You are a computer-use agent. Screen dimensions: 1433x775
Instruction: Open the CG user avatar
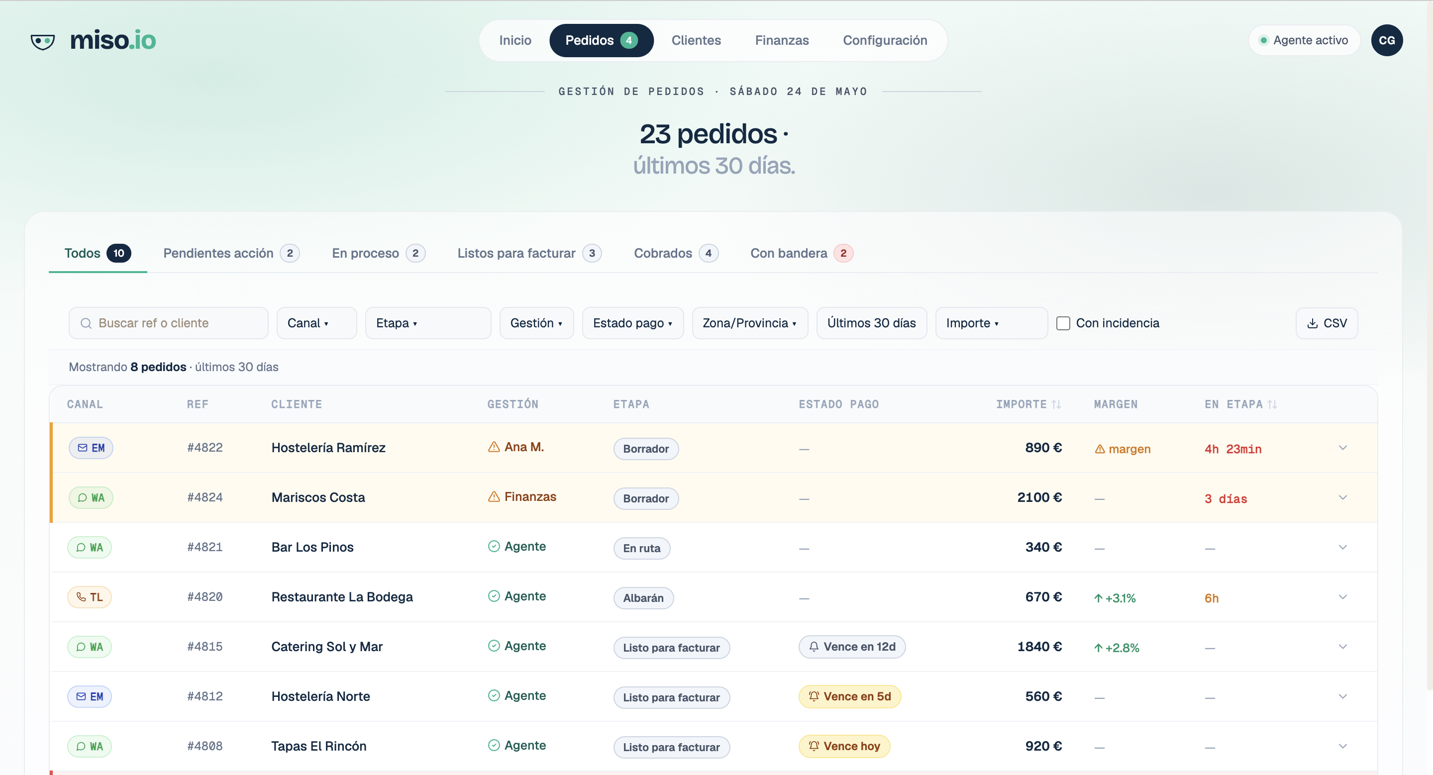[x=1386, y=40]
